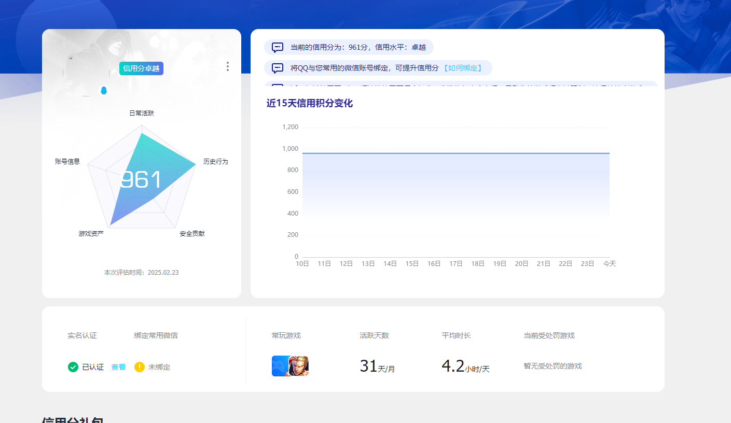Click 本次评估时间：2025.02.23 text
731x423 pixels.
pos(142,273)
